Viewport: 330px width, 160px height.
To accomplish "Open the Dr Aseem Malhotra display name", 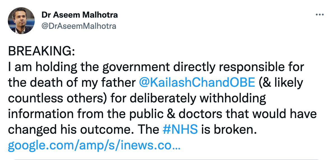I will [x=80, y=15].
